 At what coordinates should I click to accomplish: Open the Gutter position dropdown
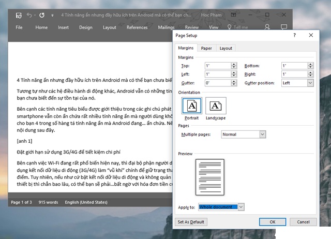pos(310,83)
